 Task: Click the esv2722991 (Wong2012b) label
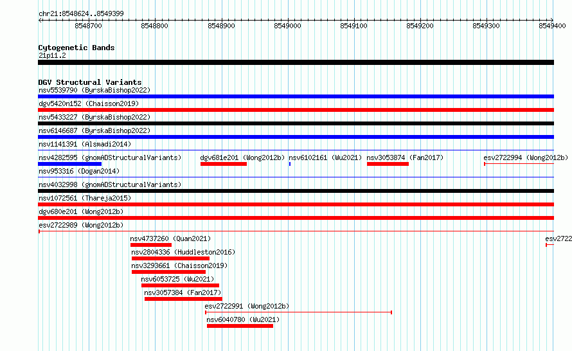(x=247, y=306)
